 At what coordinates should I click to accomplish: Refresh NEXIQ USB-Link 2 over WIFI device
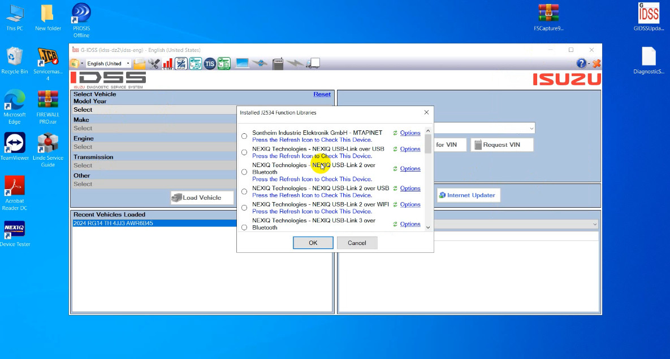395,205
